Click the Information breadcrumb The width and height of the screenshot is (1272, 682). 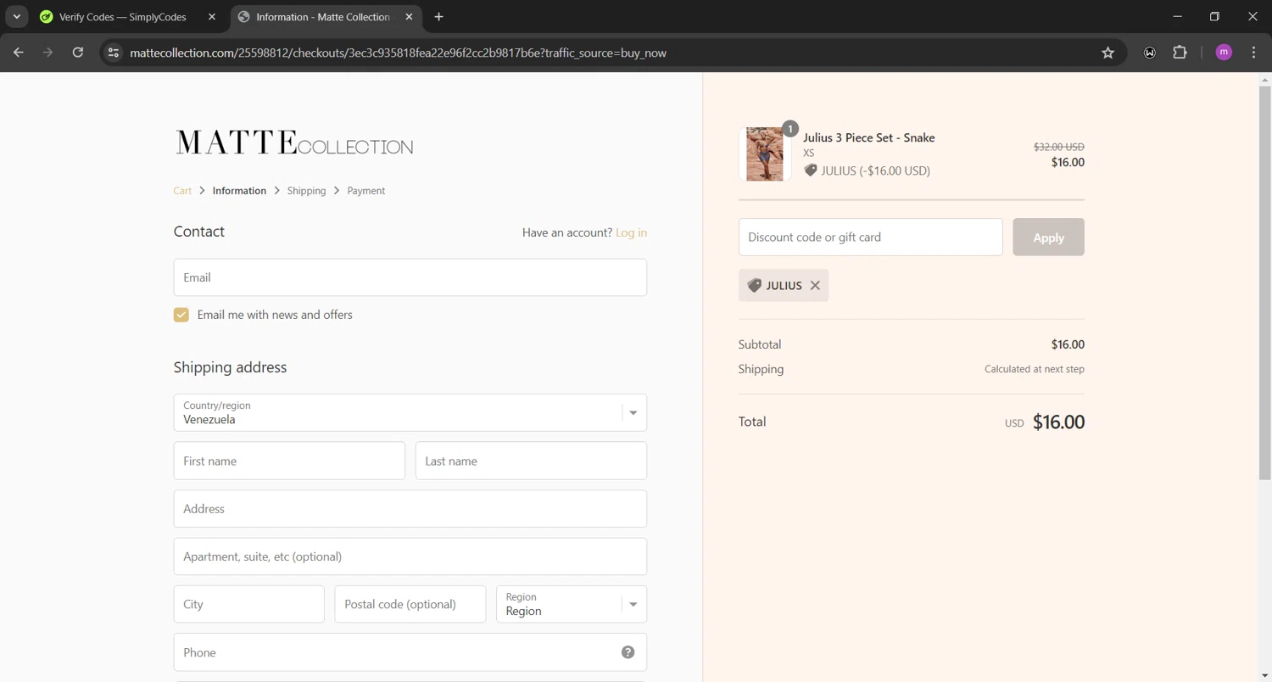pyautogui.click(x=239, y=191)
